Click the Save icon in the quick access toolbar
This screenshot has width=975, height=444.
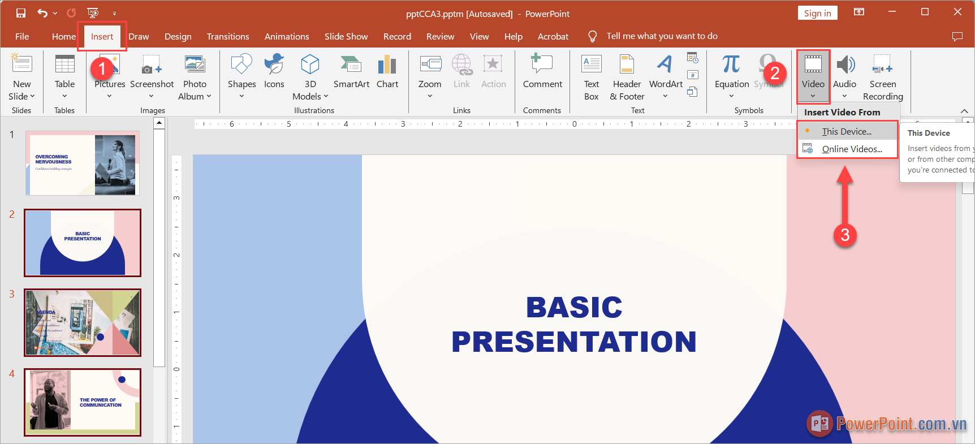pyautogui.click(x=21, y=13)
